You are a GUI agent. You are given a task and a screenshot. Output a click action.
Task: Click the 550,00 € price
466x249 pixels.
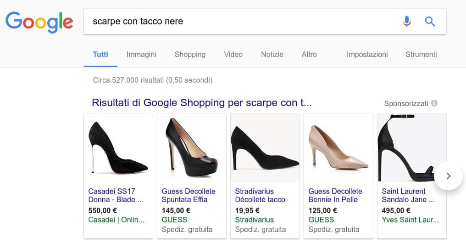click(x=103, y=210)
